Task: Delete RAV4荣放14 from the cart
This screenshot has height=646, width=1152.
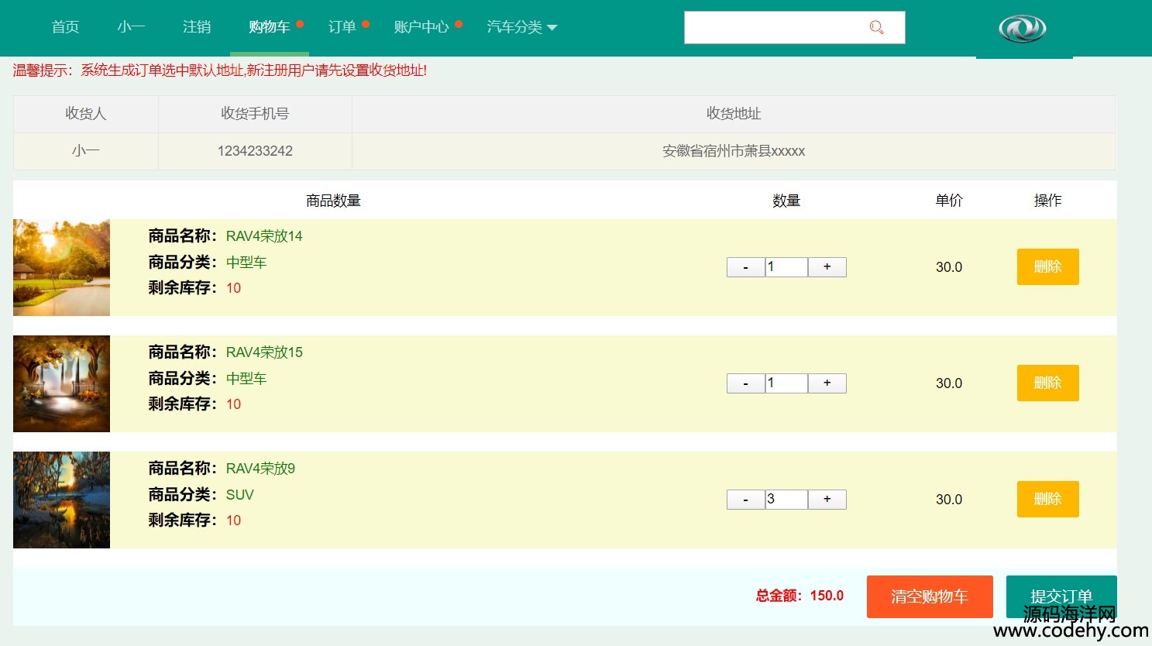Action: pyautogui.click(x=1047, y=266)
